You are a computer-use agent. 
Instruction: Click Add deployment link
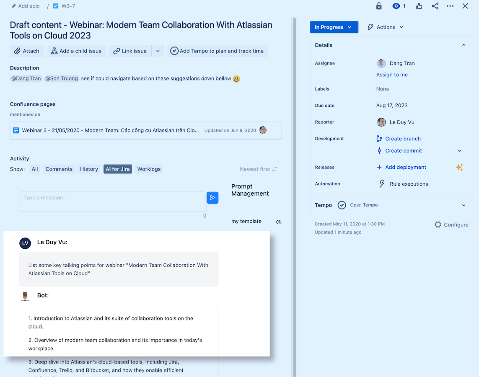coord(405,167)
